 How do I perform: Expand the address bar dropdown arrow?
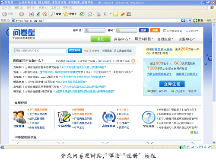click(190, 20)
